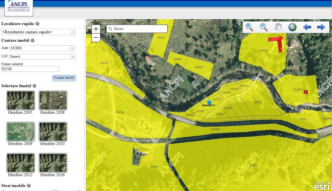Click info icon beside Strat imobile
Screen dimensions: 332x191
pyautogui.click(x=29, y=186)
